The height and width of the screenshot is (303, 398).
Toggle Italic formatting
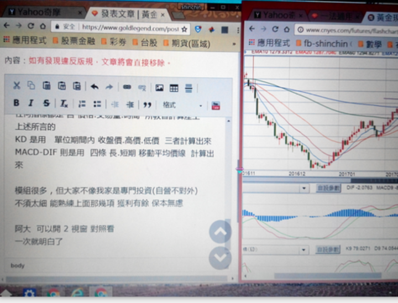click(x=31, y=103)
